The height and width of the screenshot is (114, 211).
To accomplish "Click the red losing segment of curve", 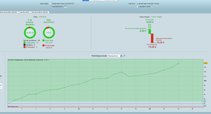I will (125, 74).
